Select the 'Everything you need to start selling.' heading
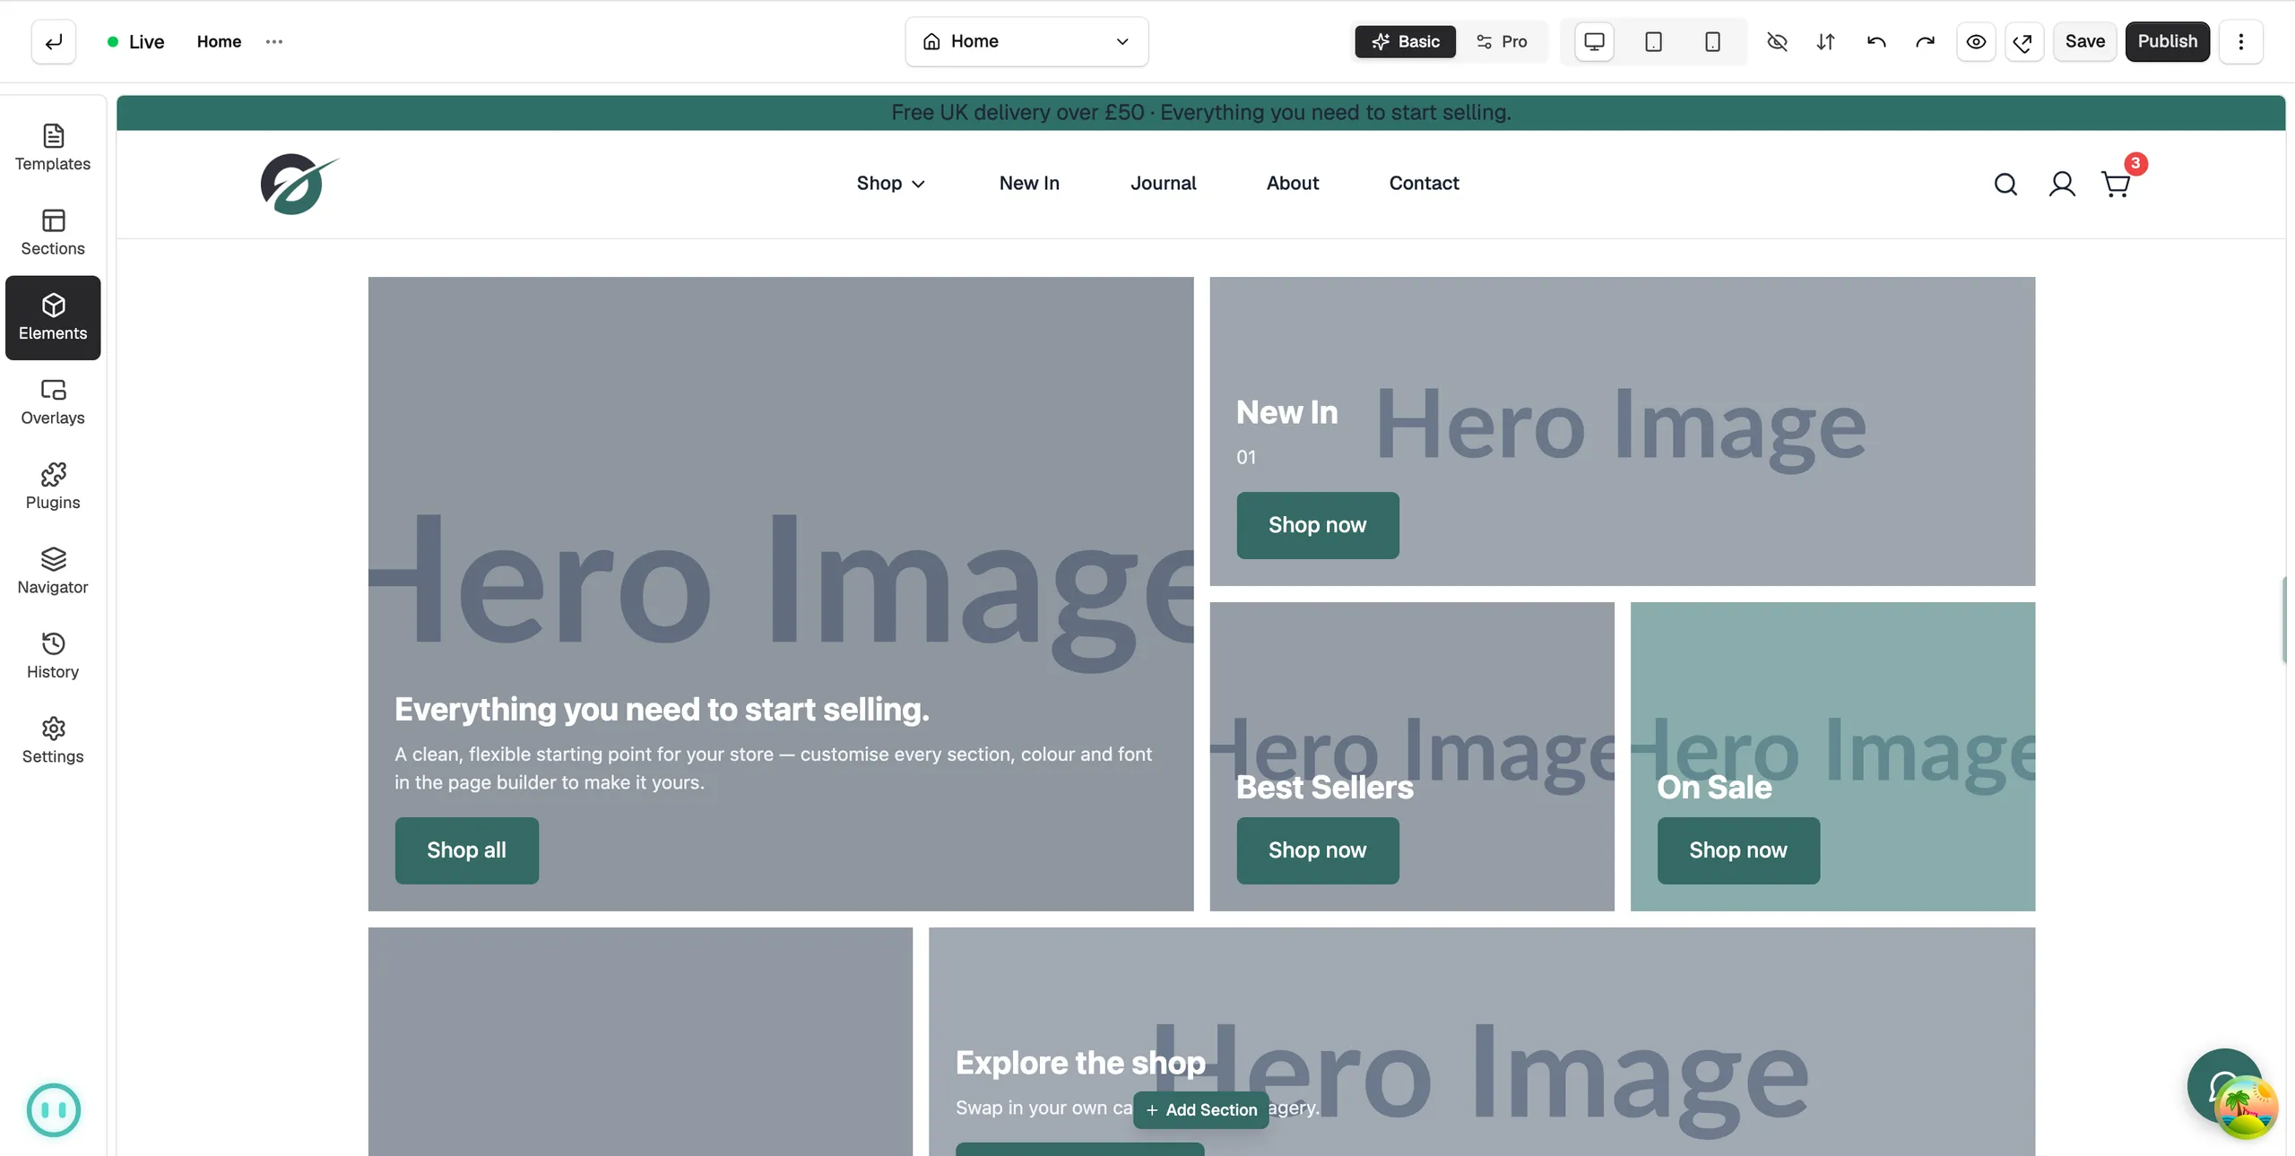The height and width of the screenshot is (1156, 2295). pos(662,709)
